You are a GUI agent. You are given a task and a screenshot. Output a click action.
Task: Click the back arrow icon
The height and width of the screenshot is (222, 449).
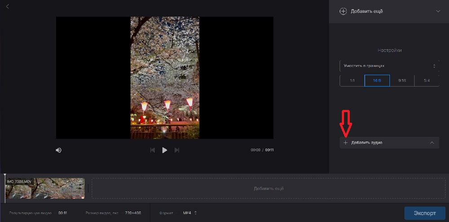[x=8, y=6]
